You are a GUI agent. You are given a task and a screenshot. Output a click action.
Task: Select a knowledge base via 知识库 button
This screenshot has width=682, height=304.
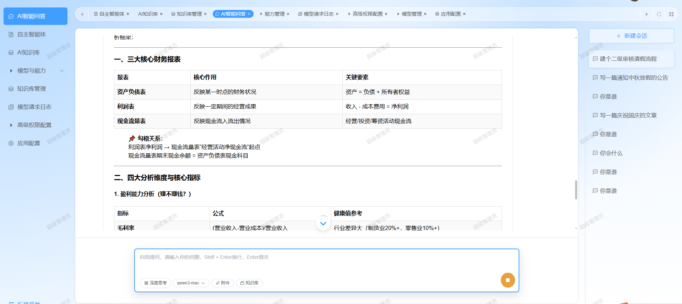click(x=249, y=283)
